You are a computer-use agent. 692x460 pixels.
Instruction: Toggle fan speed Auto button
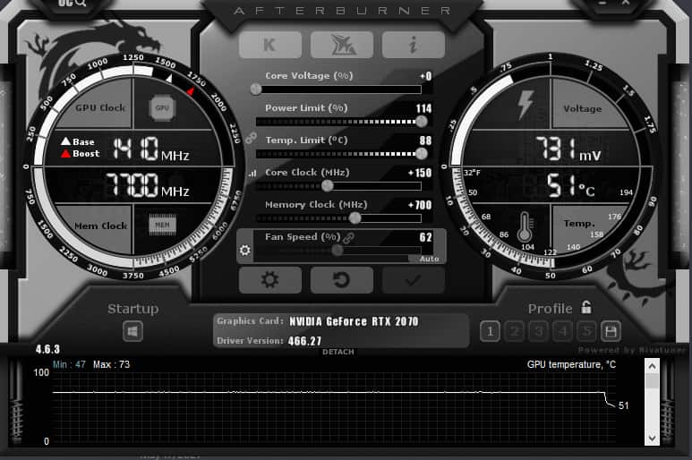(427, 259)
